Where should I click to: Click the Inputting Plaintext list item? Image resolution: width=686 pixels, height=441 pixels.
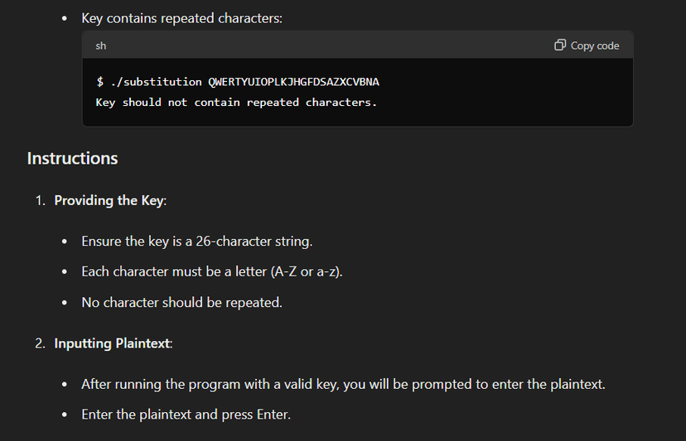114,343
